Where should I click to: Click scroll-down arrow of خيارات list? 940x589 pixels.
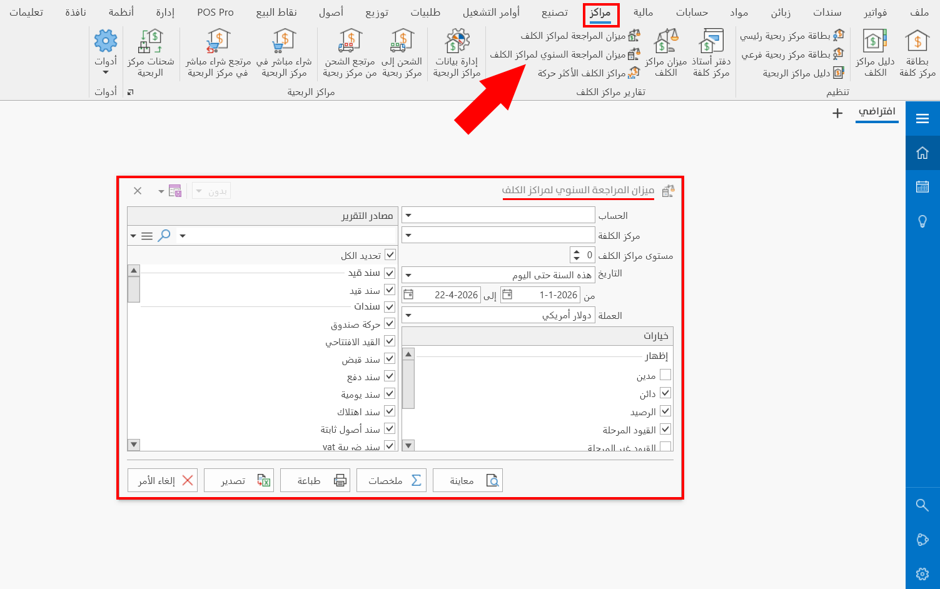click(x=408, y=446)
